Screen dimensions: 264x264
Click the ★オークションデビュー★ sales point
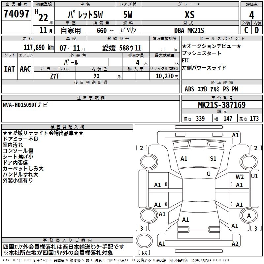(212, 46)
